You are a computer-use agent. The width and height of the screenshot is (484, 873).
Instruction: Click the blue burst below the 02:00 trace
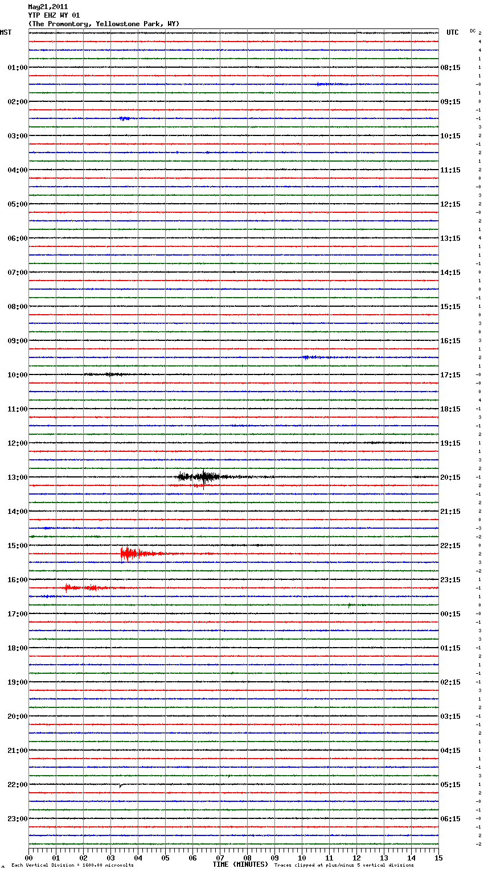click(125, 118)
